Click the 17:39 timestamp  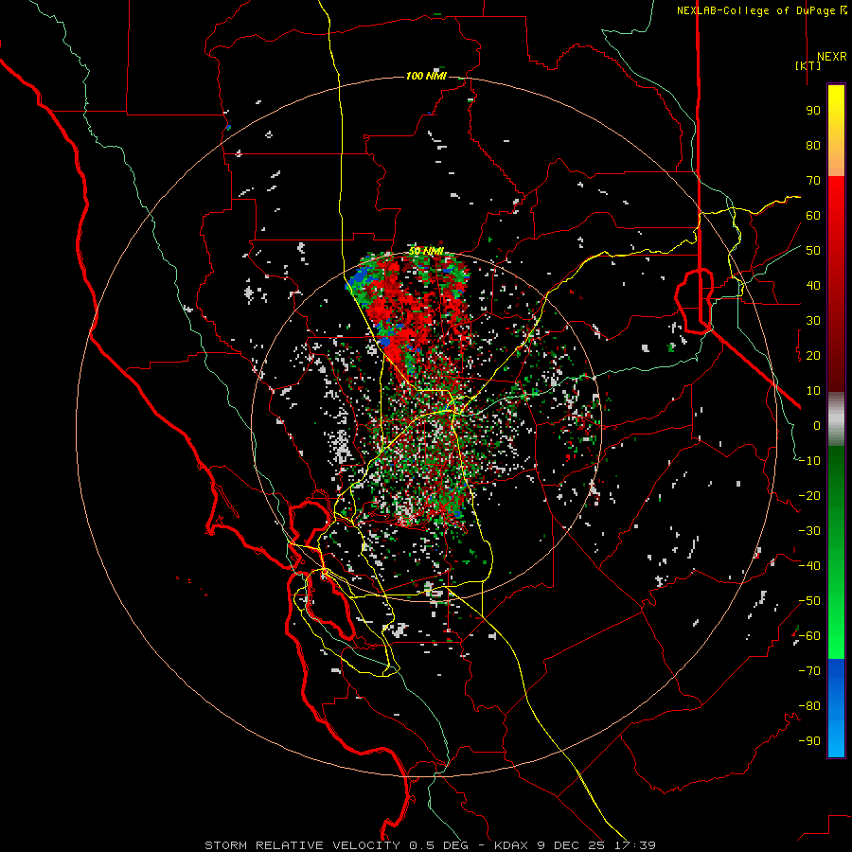(x=633, y=845)
